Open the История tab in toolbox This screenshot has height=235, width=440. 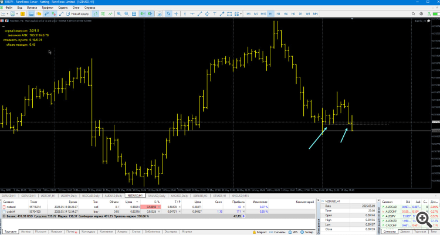coord(40,231)
